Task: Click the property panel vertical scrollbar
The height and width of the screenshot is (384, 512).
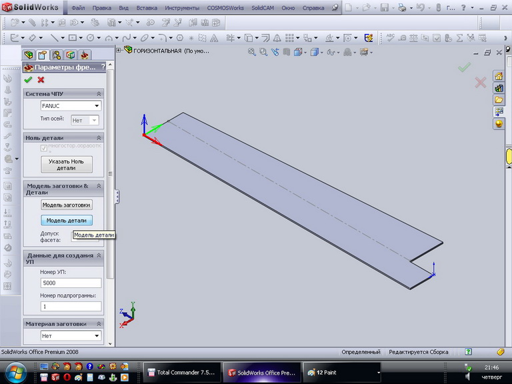Action: (110, 174)
